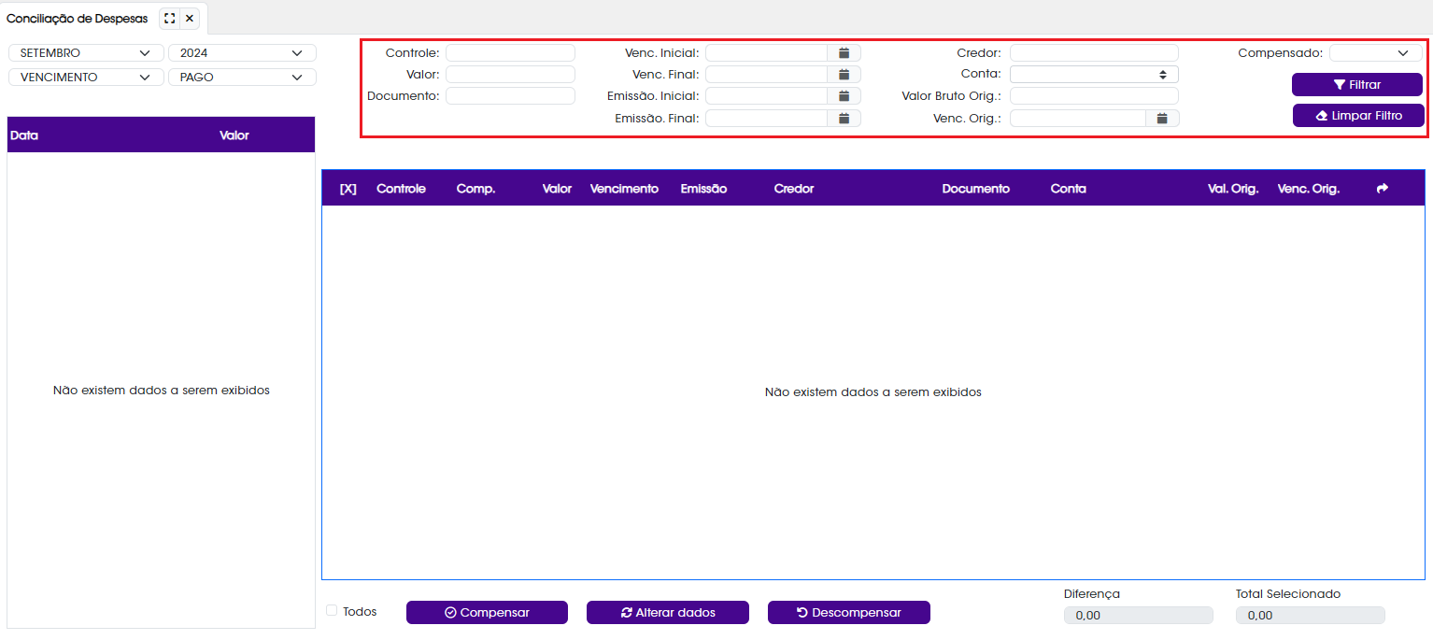Screen dimensions: 1433x640
Task: Sort by the Venc. Orig. column header
Action: pyautogui.click(x=1309, y=189)
